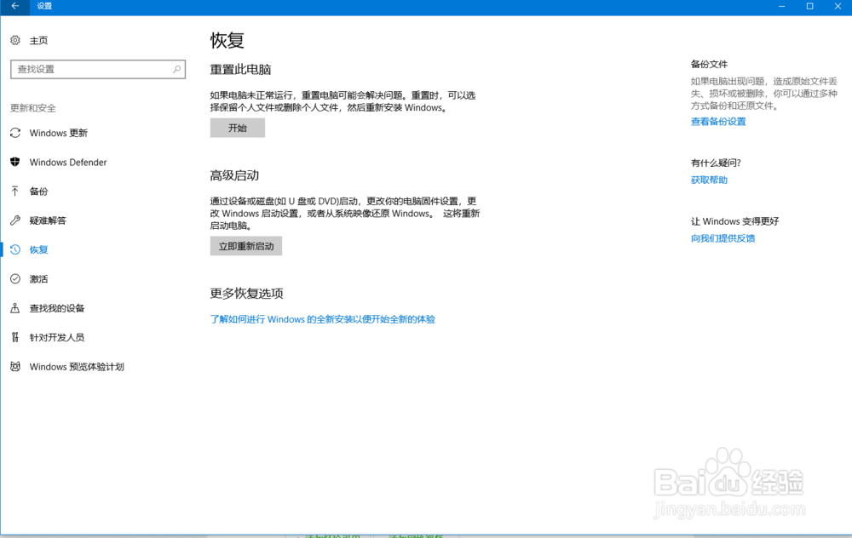Open the Windows 更新 page
This screenshot has width=852, height=538.
(x=58, y=133)
